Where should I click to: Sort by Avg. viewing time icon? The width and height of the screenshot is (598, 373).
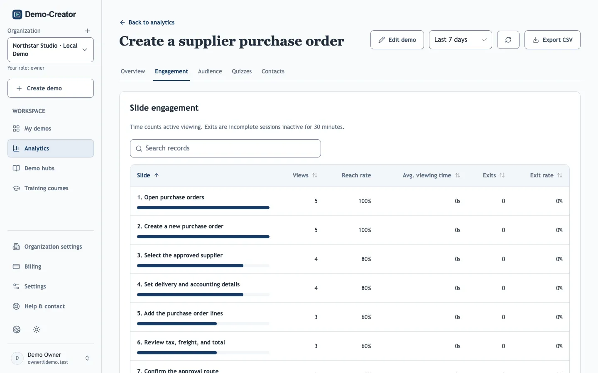tap(458, 175)
